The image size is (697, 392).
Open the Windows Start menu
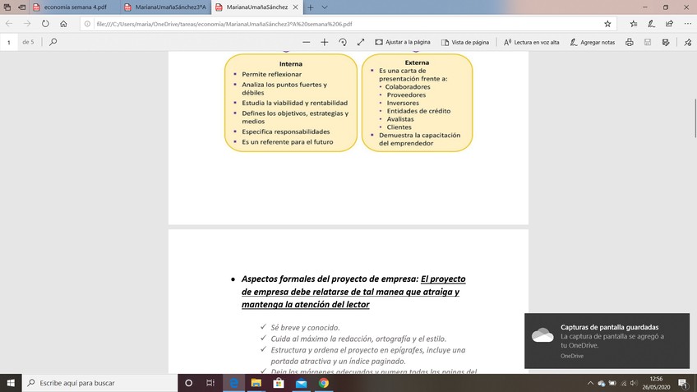click(x=11, y=383)
